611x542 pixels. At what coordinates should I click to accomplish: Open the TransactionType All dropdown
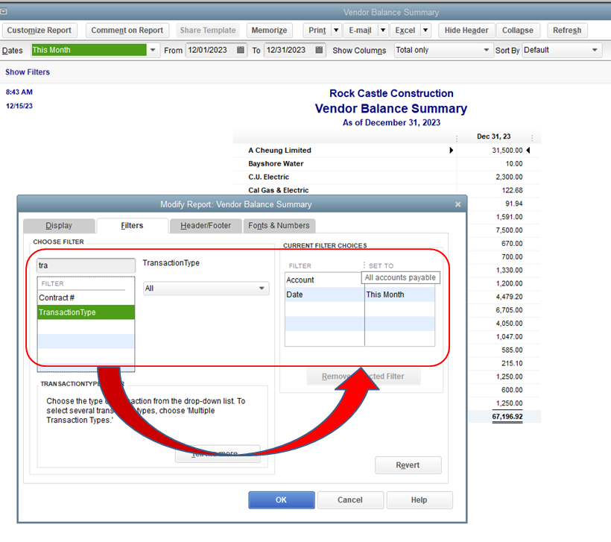click(262, 289)
